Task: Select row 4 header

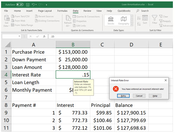Action: pos(6,75)
